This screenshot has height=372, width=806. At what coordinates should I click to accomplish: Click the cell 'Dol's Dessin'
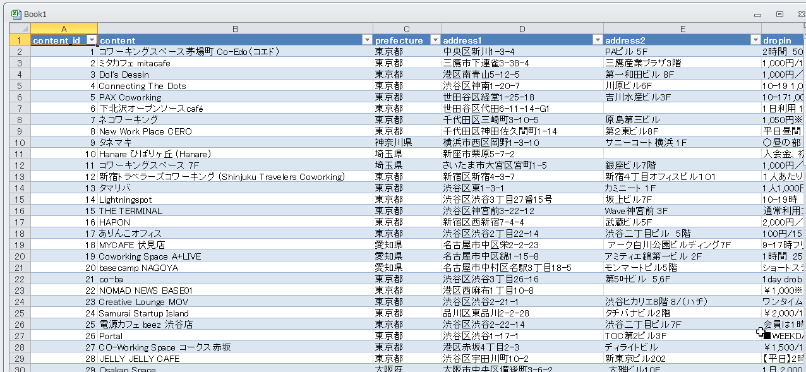click(235, 74)
